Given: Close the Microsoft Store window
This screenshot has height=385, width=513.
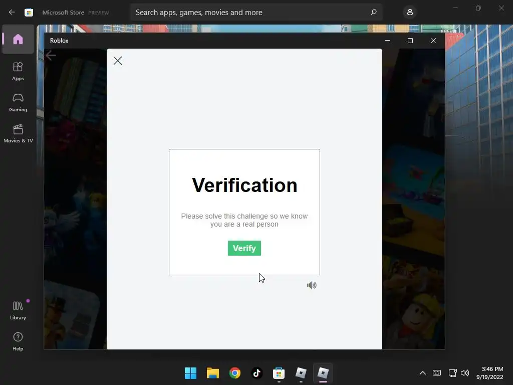Looking at the screenshot, I should point(501,8).
